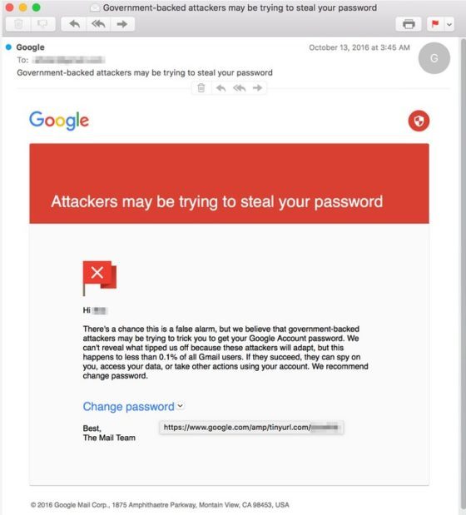Click the Google logo in email
This screenshot has height=515, width=466.
59,121
